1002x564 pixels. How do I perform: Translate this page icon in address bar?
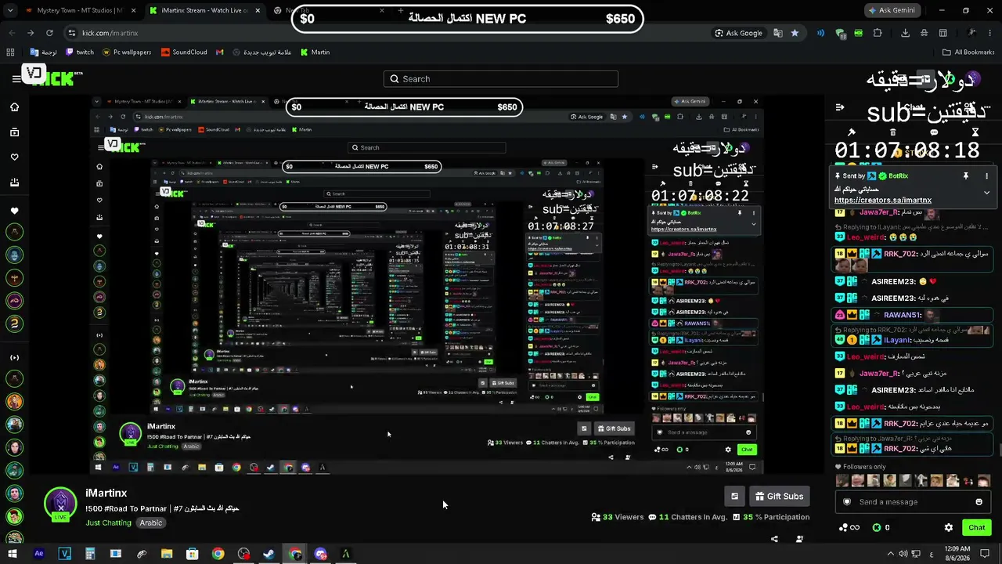777,33
